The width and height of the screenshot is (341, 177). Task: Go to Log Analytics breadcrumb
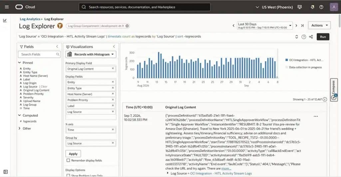point(30,19)
